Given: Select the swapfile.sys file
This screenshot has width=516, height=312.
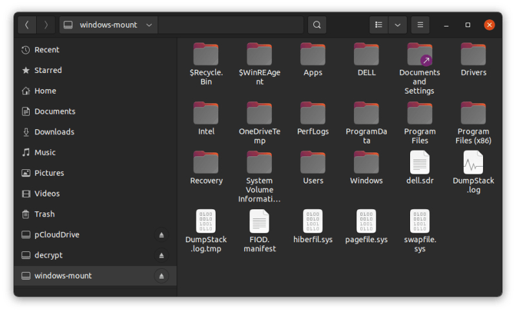Looking at the screenshot, I should [420, 231].
